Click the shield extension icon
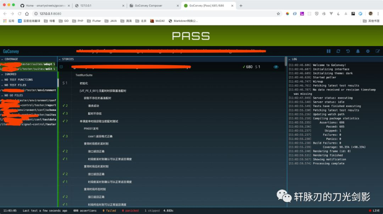 [x=317, y=14]
